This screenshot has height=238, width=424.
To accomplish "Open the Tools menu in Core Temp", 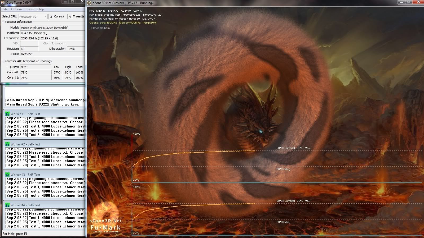I will pos(30,9).
